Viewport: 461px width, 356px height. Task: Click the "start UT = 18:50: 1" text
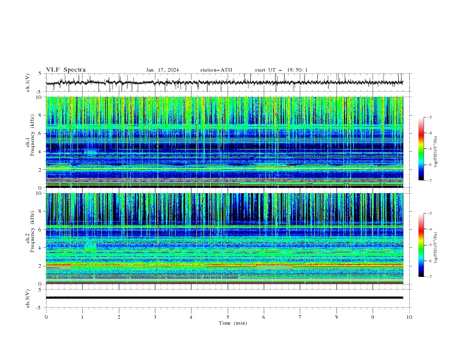tap(281, 70)
